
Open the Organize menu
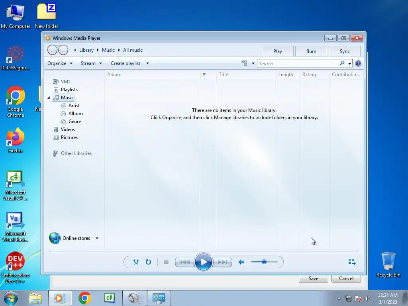(x=60, y=63)
